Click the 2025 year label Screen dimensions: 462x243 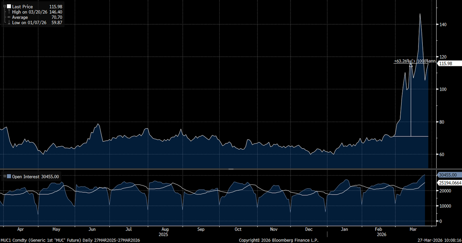coord(163,235)
